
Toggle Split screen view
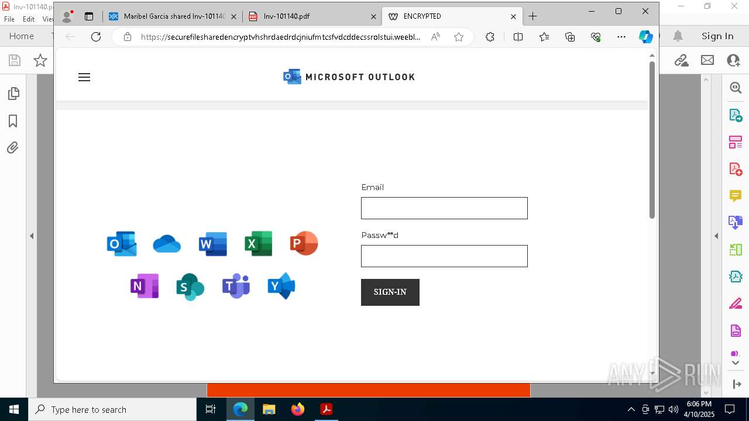tap(518, 37)
